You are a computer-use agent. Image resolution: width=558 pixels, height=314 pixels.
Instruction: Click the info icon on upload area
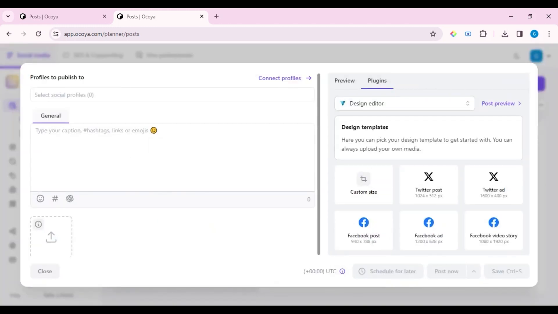(x=38, y=224)
